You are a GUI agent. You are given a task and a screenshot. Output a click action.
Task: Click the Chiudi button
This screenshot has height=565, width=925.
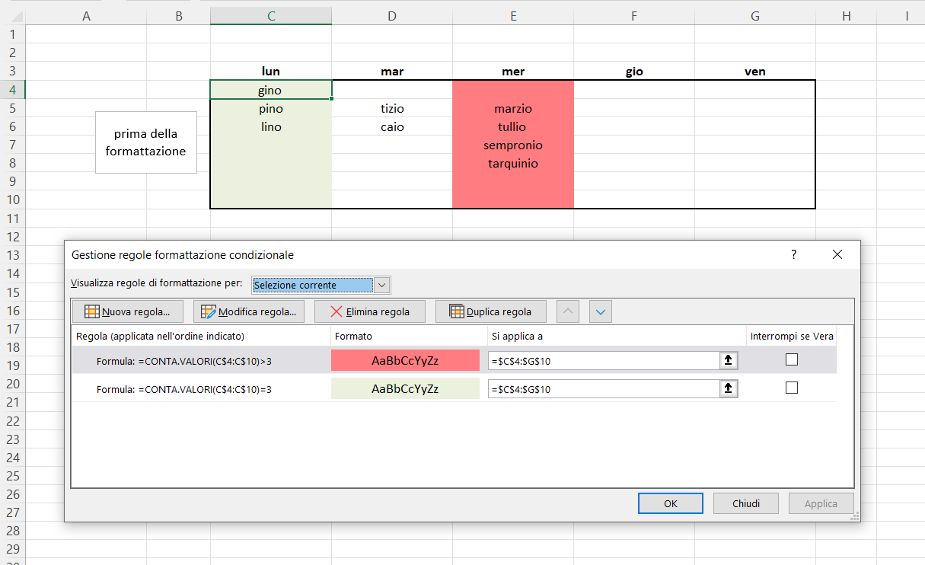click(746, 503)
